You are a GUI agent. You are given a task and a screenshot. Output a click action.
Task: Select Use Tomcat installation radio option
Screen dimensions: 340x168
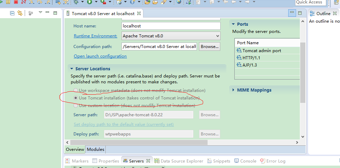(75, 98)
